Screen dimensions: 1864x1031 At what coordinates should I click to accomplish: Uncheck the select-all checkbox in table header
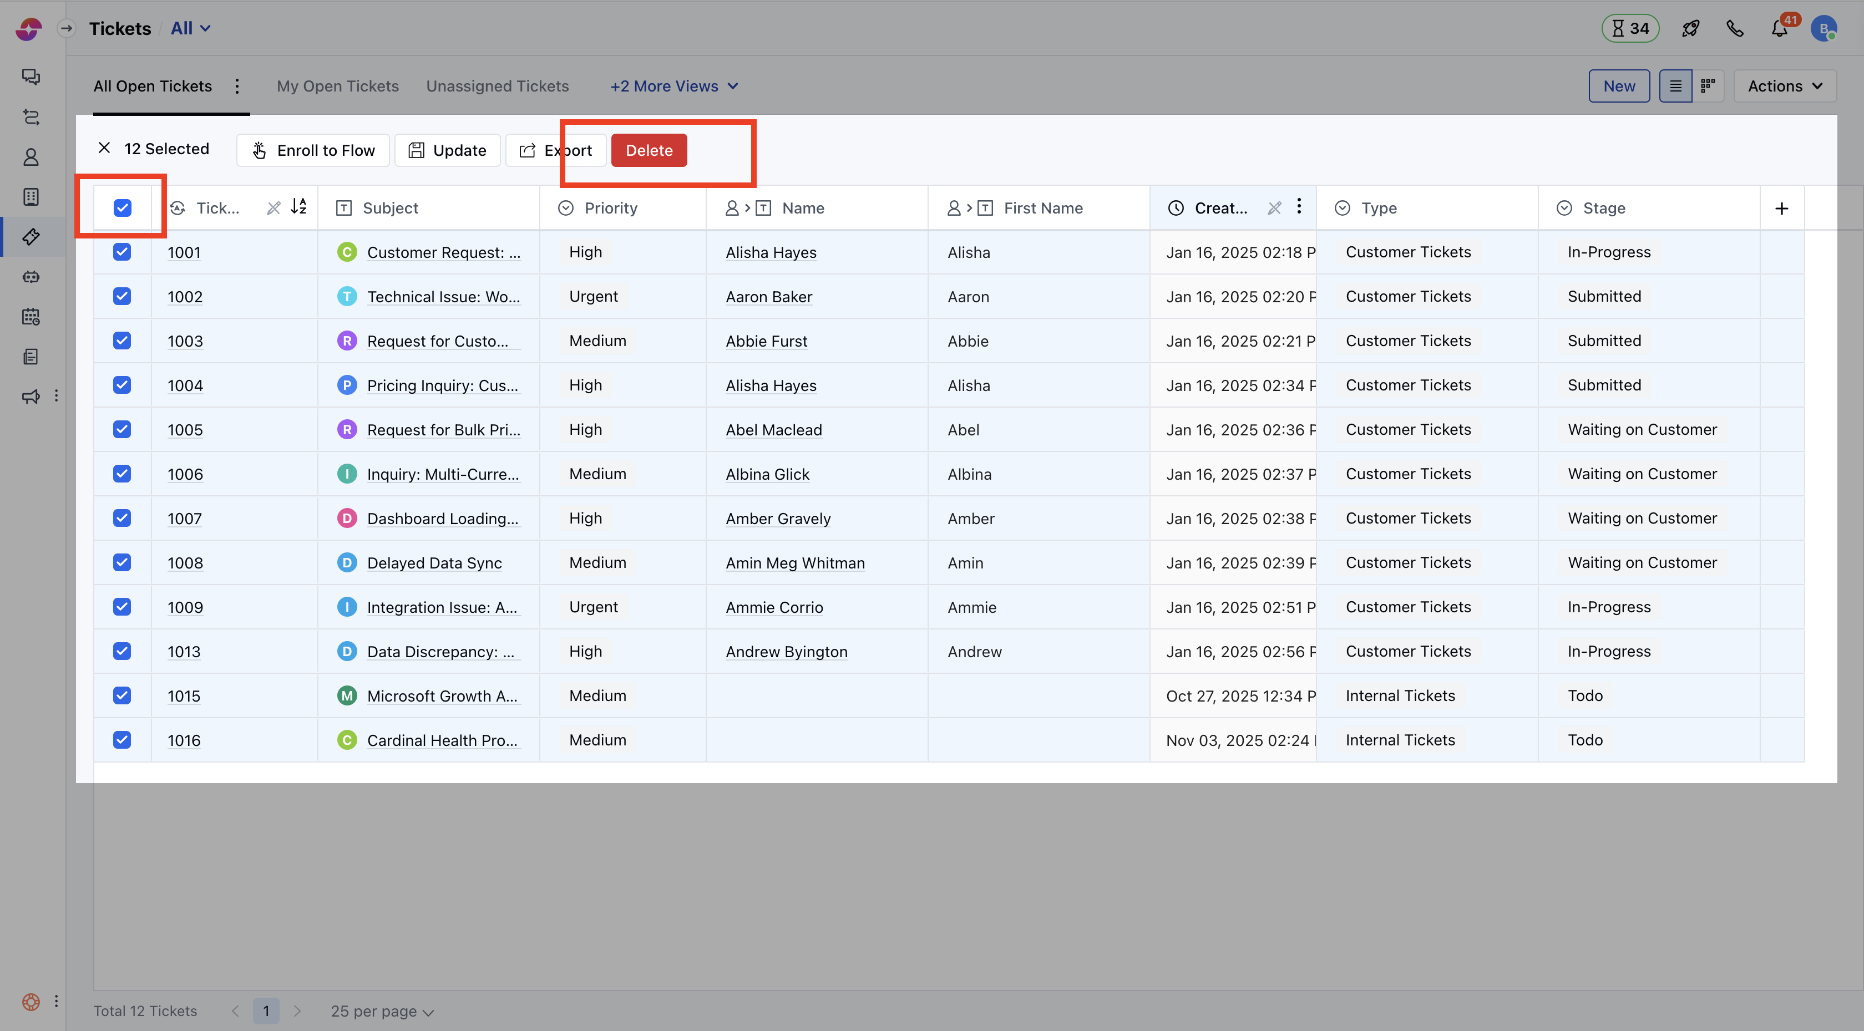121,207
